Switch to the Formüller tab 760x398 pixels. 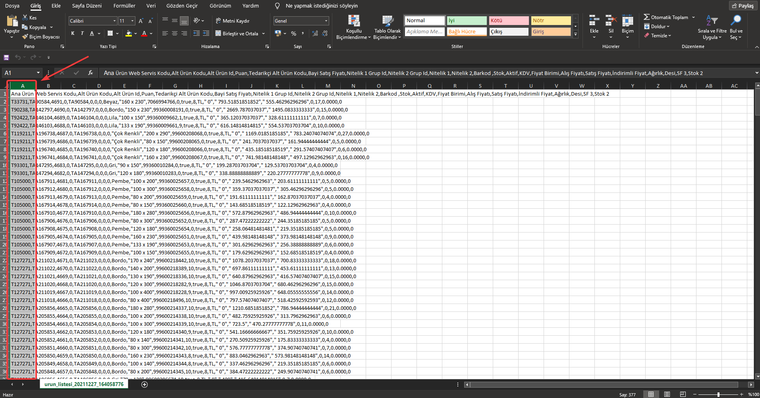tap(124, 6)
